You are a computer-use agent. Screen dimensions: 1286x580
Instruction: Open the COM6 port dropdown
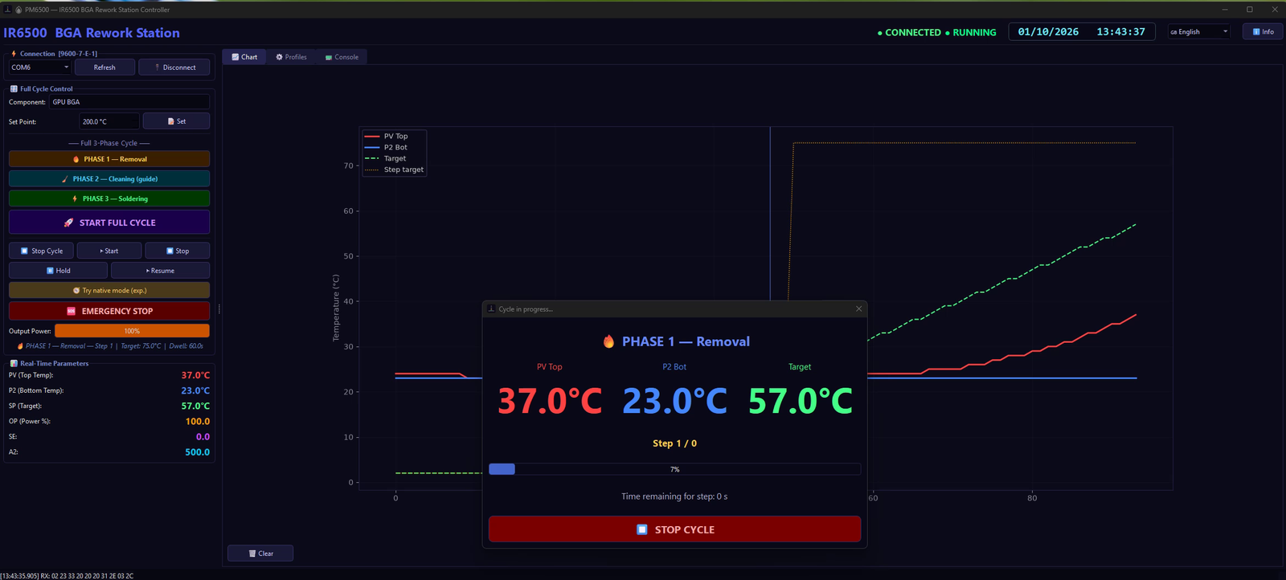pyautogui.click(x=39, y=67)
